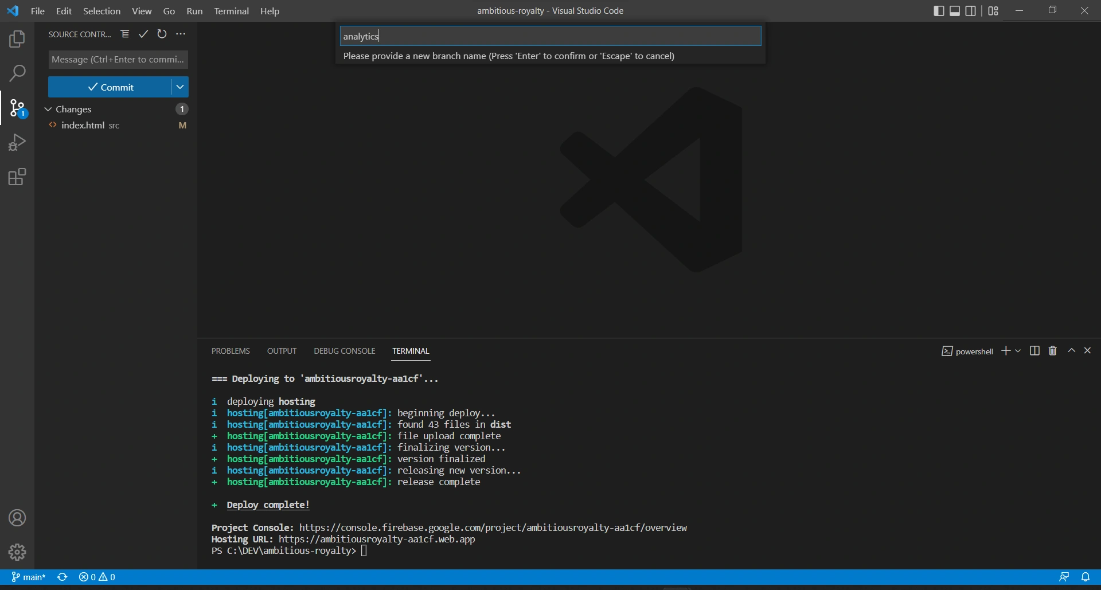This screenshot has height=590, width=1101.
Task: Split the terminal panel
Action: (1034, 351)
